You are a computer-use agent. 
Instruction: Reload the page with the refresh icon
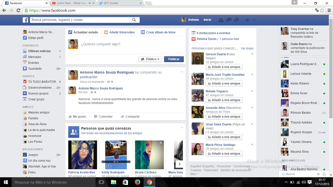click(x=18, y=10)
